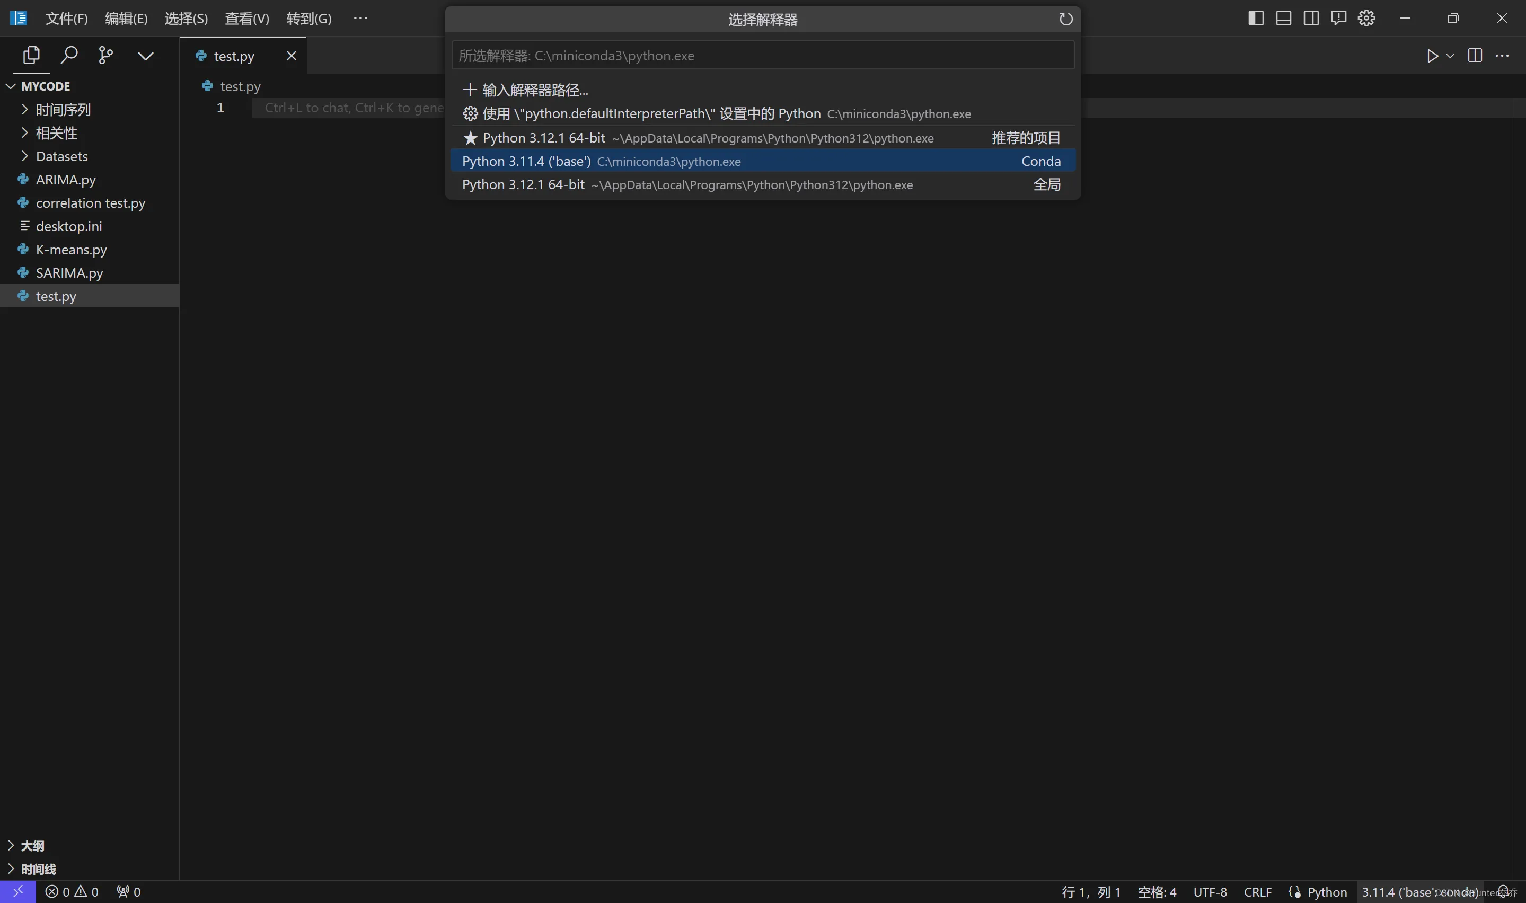The height and width of the screenshot is (903, 1526).
Task: Open the 文件(F) menu
Action: [66, 19]
